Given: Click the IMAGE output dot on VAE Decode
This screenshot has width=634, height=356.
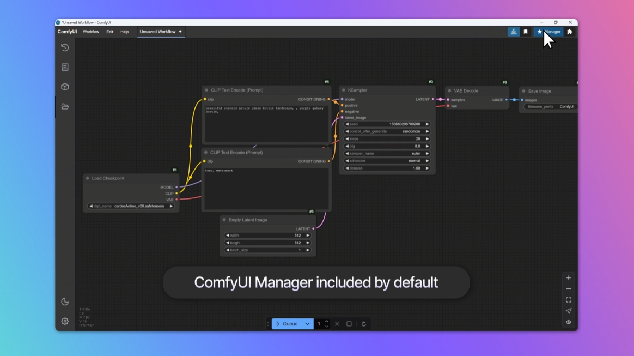Looking at the screenshot, I should [x=506, y=100].
